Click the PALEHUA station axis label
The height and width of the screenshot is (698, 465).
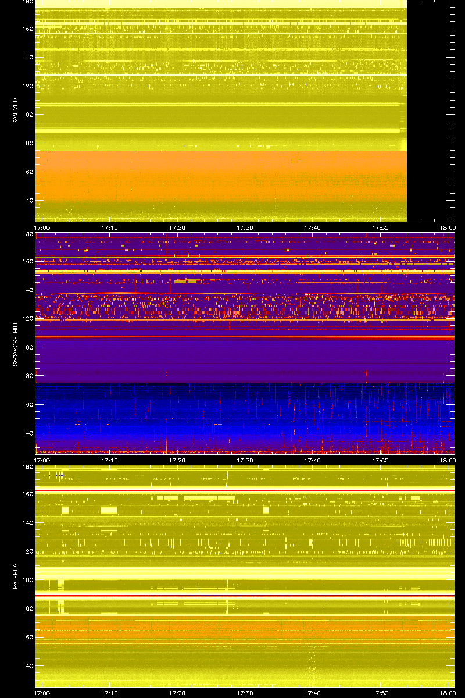click(16, 576)
